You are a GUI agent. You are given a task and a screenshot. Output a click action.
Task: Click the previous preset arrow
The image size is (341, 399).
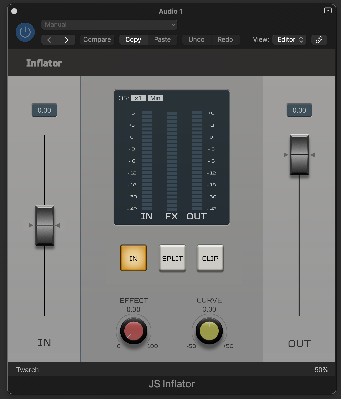coord(49,40)
